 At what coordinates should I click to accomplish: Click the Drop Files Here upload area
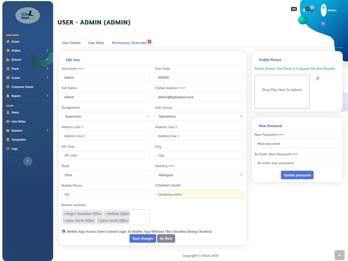click(282, 92)
